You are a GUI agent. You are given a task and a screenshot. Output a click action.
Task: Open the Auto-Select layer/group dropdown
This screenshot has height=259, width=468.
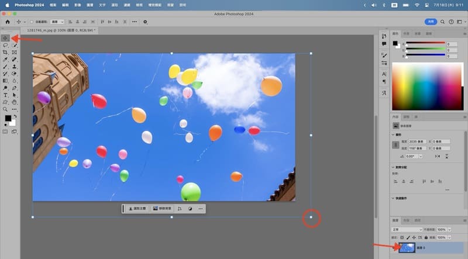click(x=57, y=22)
